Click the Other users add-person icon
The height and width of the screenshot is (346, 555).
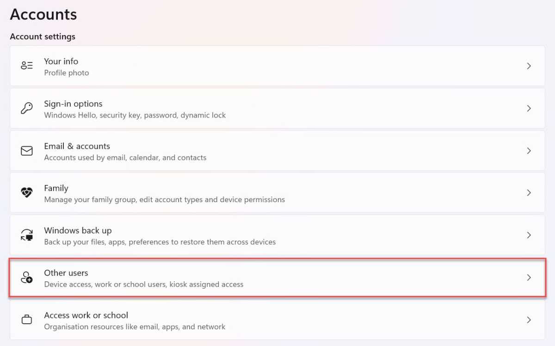coord(27,278)
